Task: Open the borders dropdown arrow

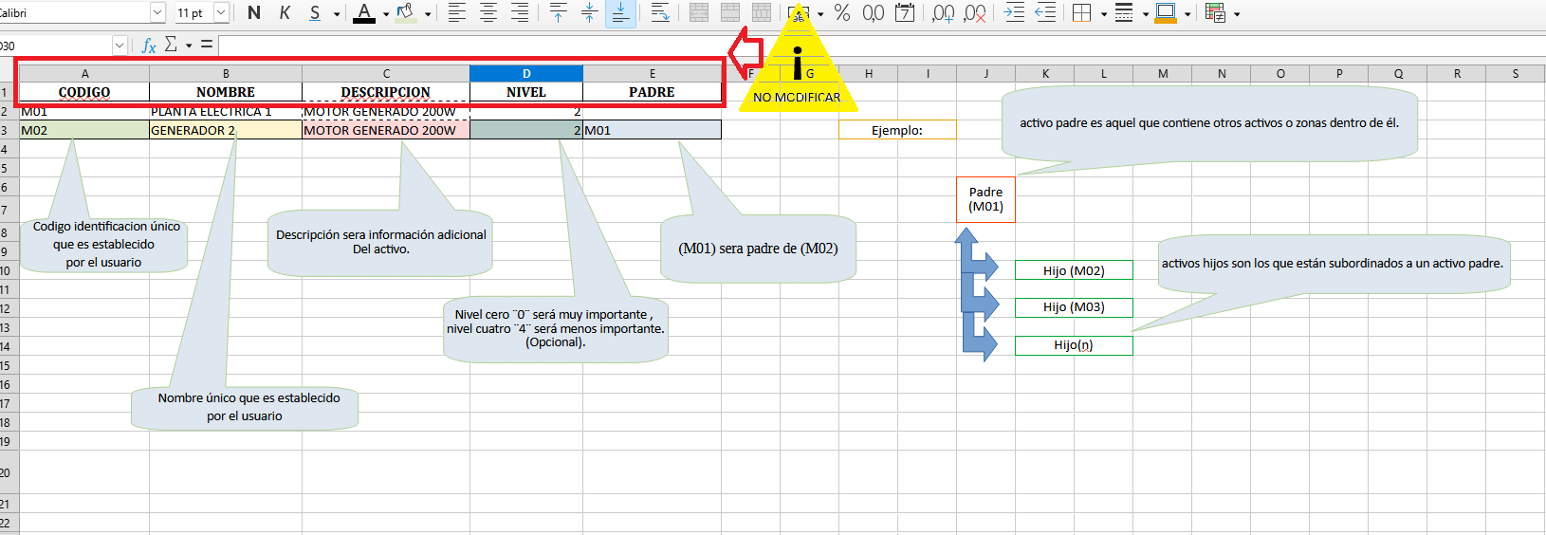Action: pyautogui.click(x=1104, y=14)
